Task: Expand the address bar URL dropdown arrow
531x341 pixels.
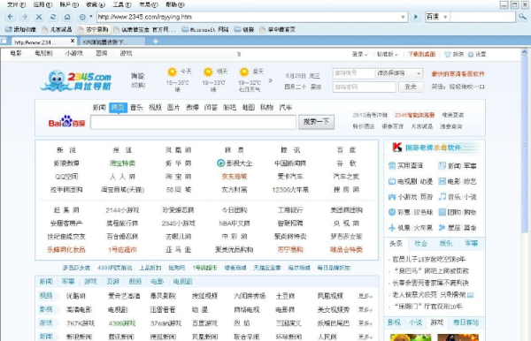Action: [403, 17]
